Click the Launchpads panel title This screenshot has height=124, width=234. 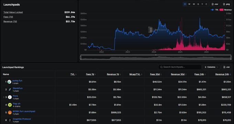[x=12, y=4]
